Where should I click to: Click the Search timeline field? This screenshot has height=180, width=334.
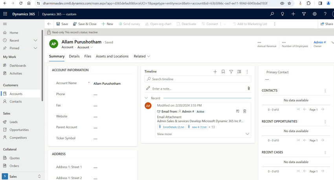pos(198,79)
